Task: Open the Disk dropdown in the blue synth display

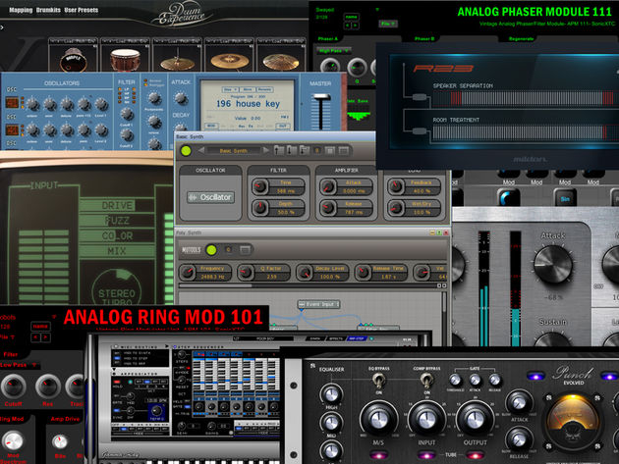Action: tap(230, 89)
